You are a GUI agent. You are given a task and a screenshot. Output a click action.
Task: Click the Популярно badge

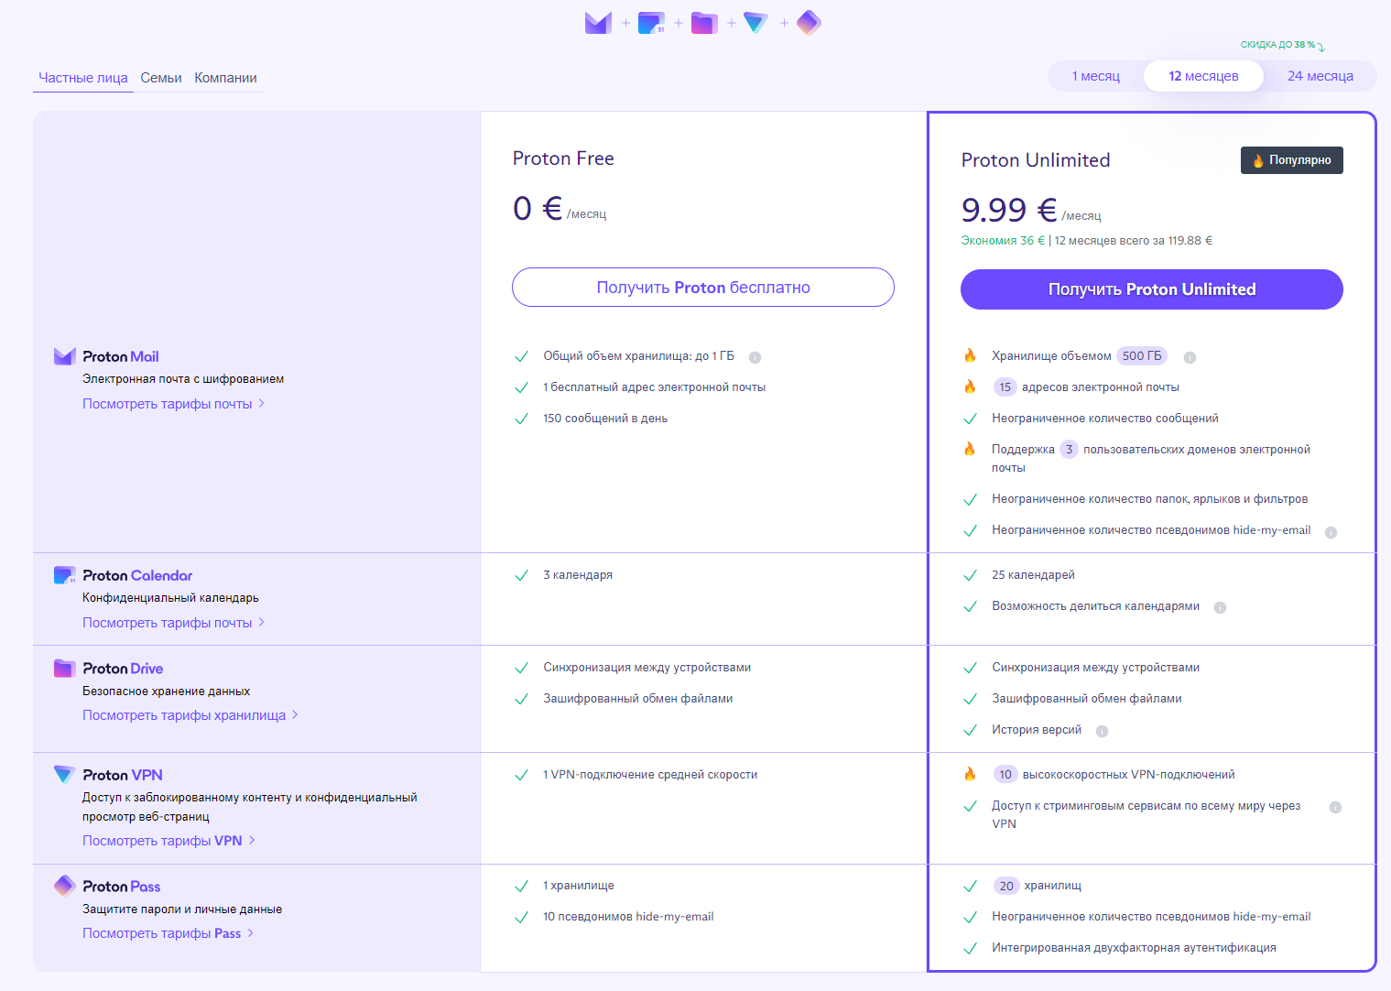tap(1291, 160)
